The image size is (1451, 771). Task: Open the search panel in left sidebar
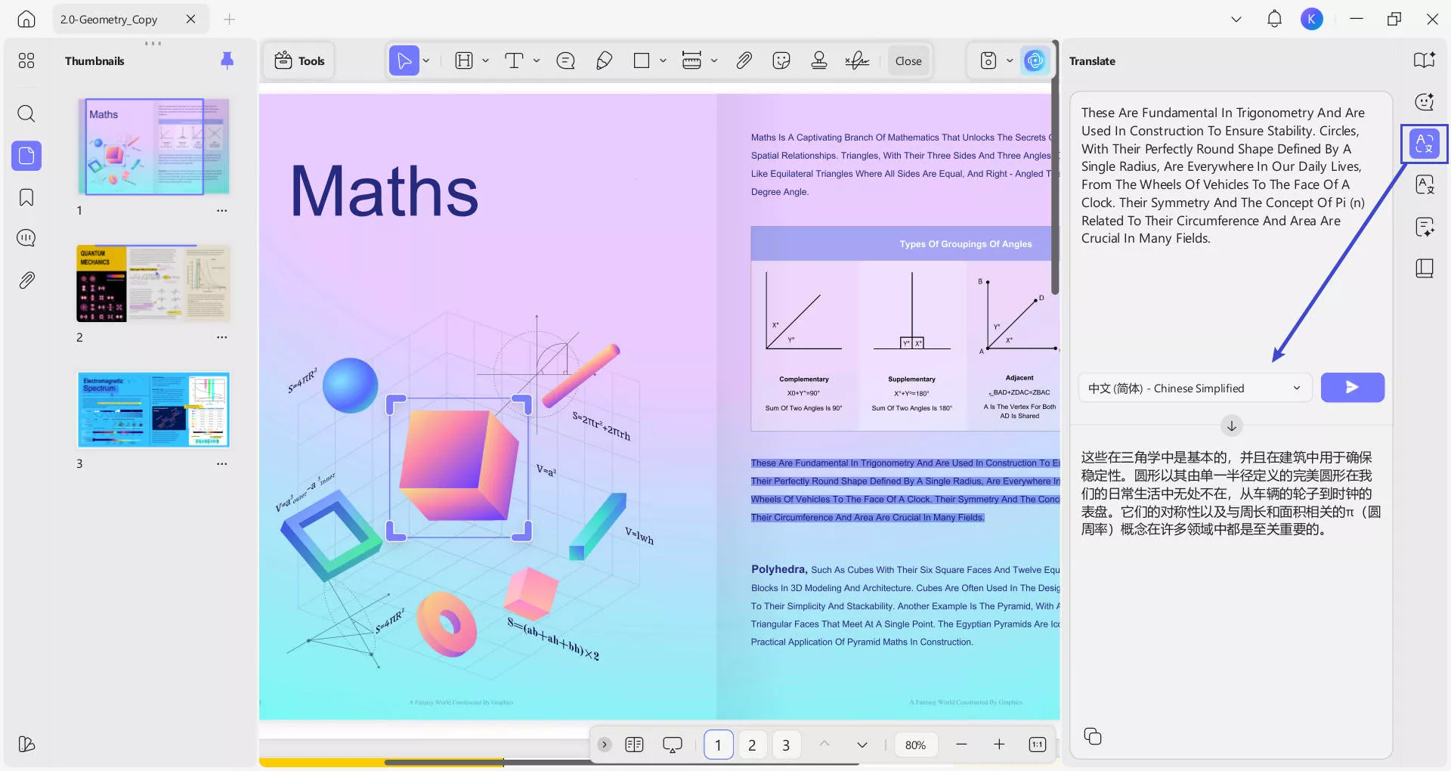(26, 114)
